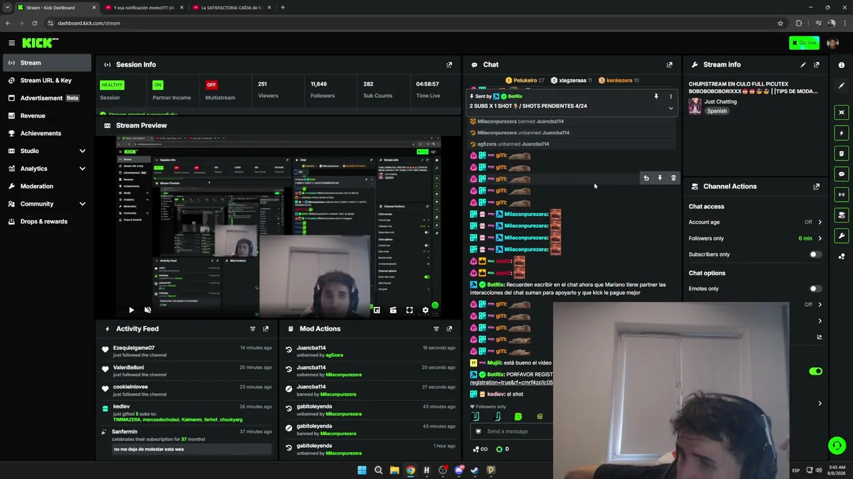The image size is (853, 479).
Task: Expand the Studio sidebar section
Action: pyautogui.click(x=83, y=151)
